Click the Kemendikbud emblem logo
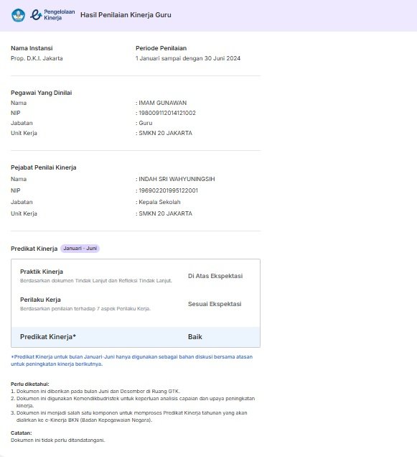 18,15
